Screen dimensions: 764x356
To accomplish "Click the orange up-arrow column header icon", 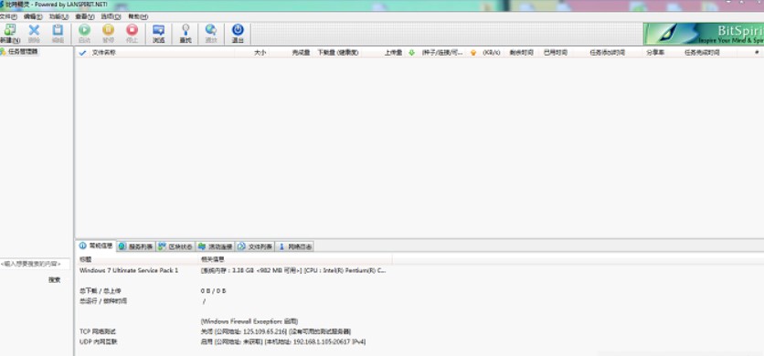I will pyautogui.click(x=472, y=53).
